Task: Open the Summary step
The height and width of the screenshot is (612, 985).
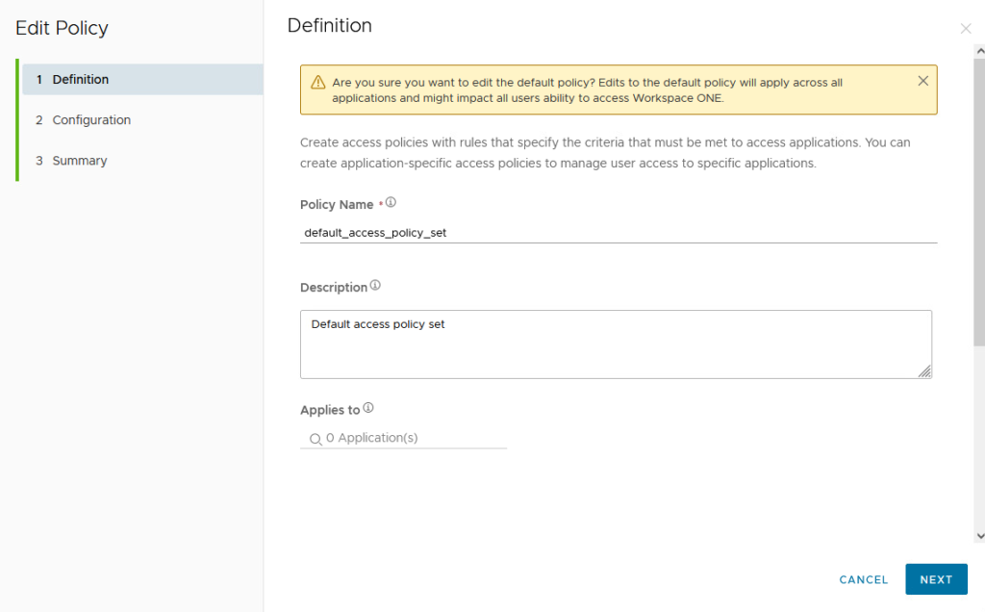Action: (x=79, y=161)
